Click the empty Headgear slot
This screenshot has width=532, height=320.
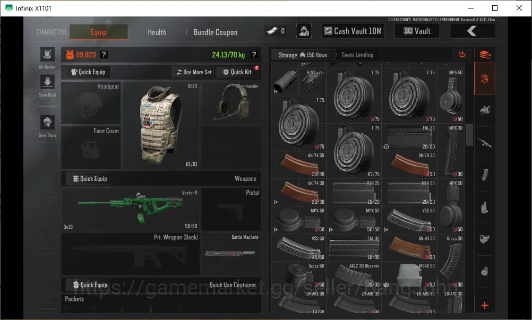pos(91,103)
